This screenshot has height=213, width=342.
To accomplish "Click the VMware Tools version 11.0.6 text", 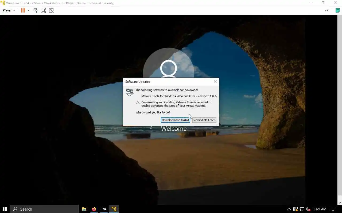I will 179,96.
